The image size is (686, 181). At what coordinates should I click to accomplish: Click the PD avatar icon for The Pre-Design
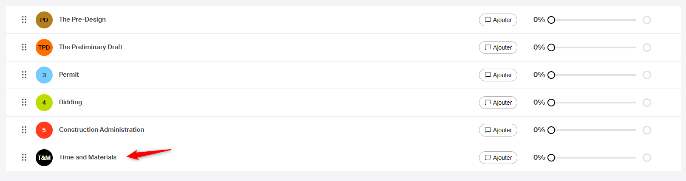(x=44, y=20)
